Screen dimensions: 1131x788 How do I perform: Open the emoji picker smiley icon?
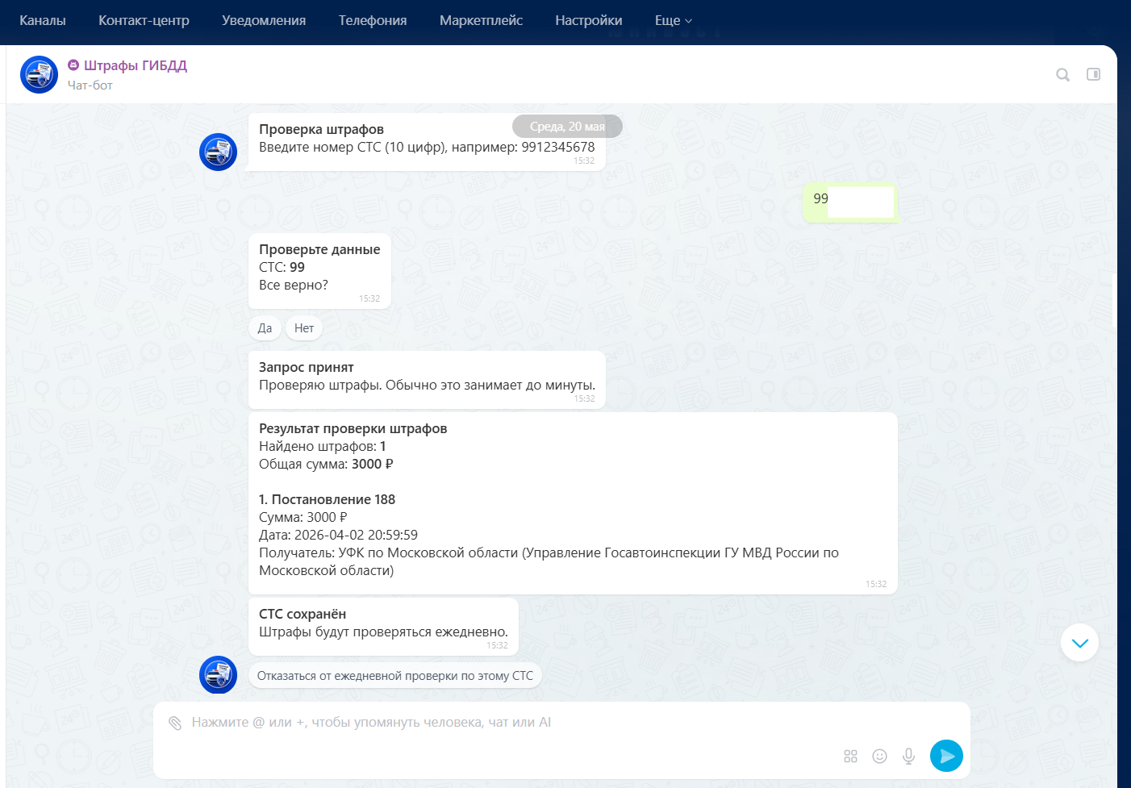(879, 756)
